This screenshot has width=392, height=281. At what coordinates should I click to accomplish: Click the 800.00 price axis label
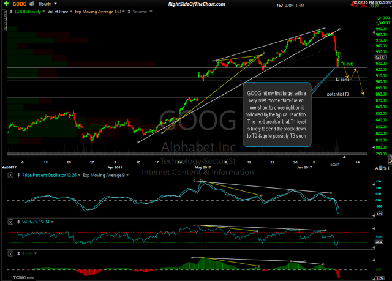[383, 148]
